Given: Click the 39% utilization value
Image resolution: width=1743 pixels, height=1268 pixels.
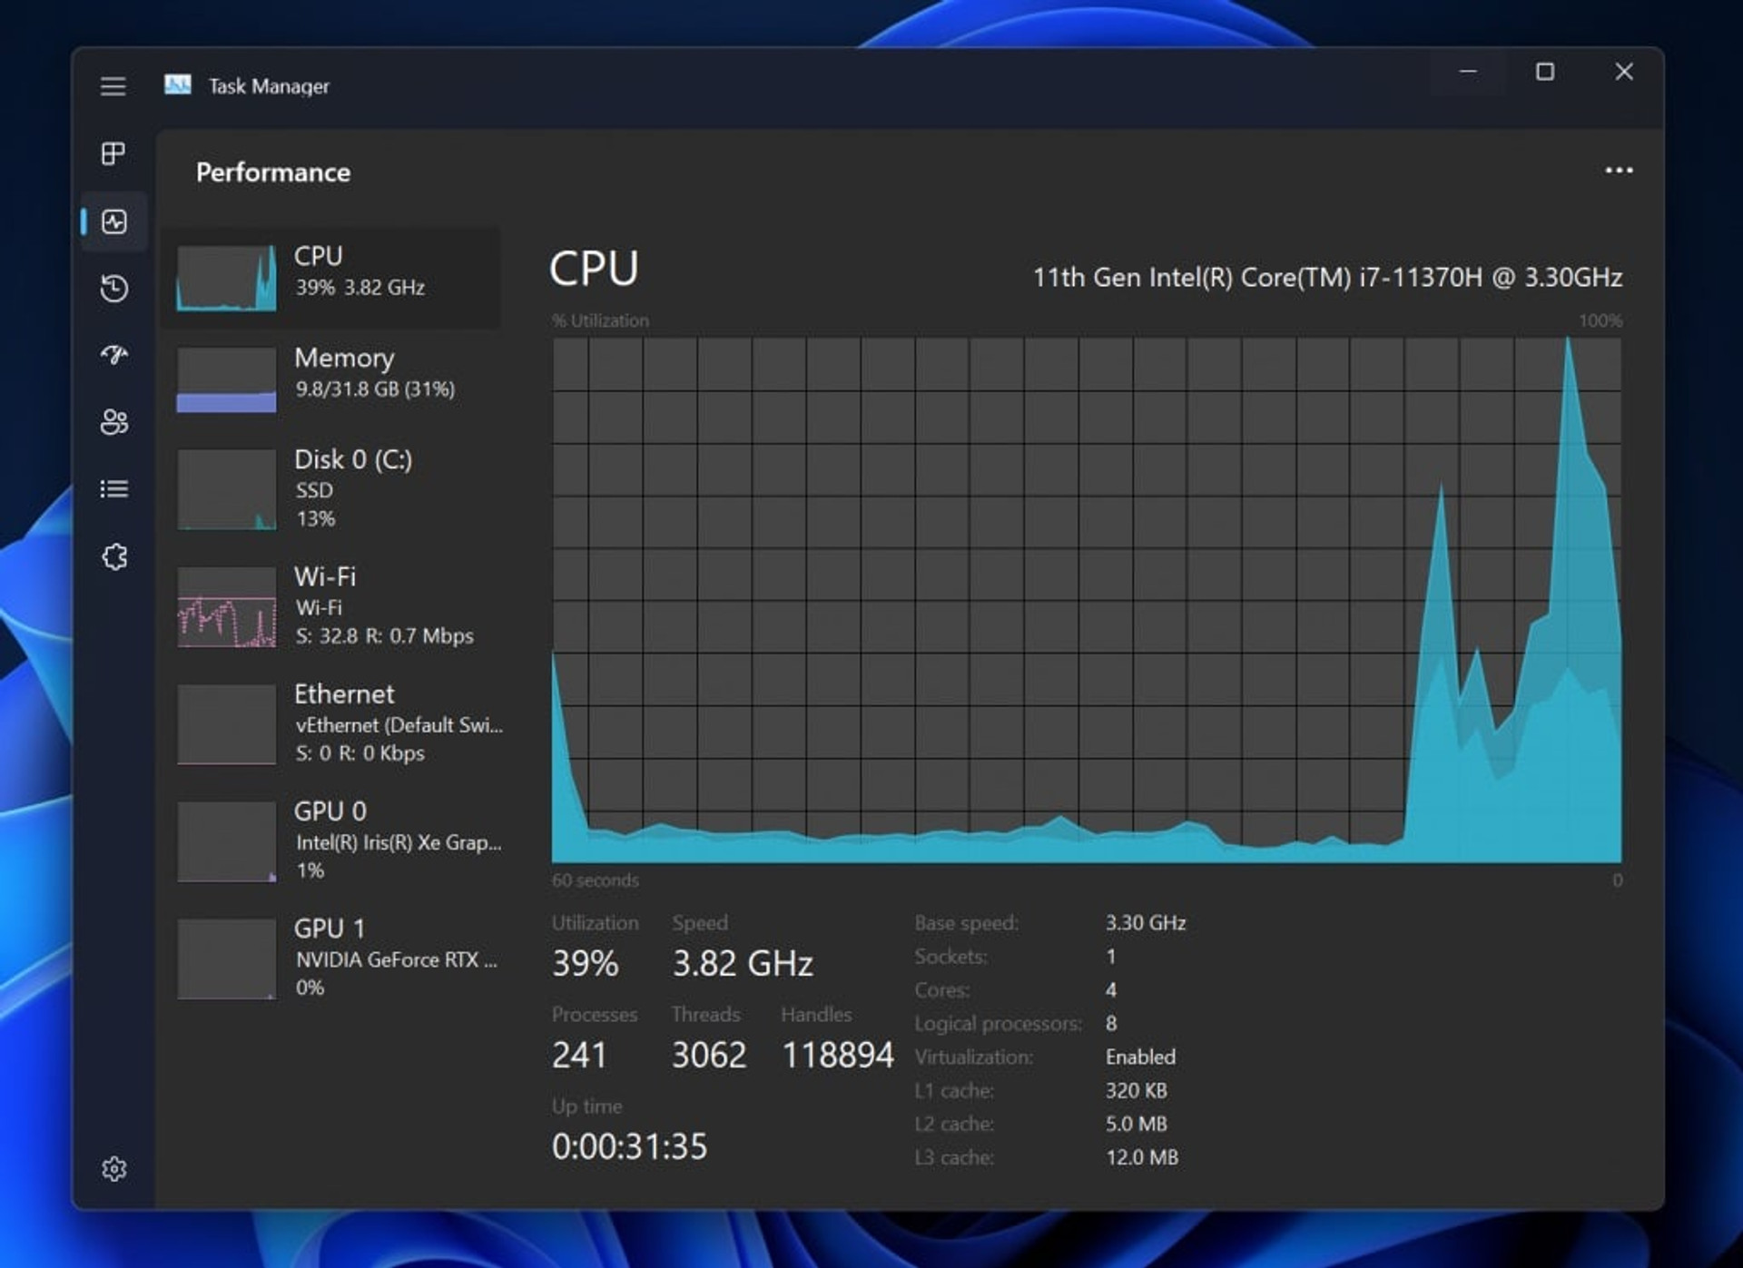Looking at the screenshot, I should click(x=586, y=963).
